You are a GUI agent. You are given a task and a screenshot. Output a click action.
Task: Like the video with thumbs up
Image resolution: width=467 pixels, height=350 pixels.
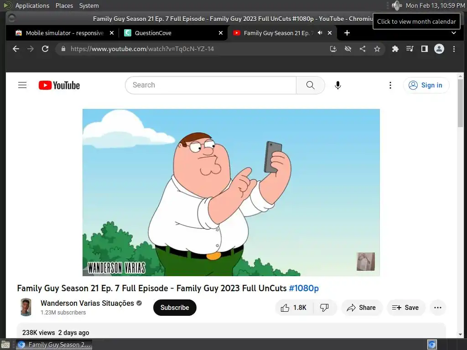[294, 308]
